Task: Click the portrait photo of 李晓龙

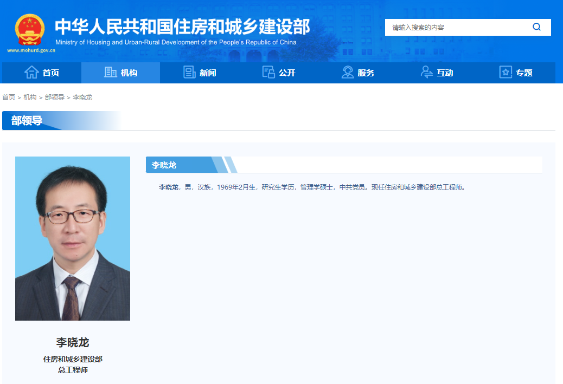Action: tap(73, 238)
